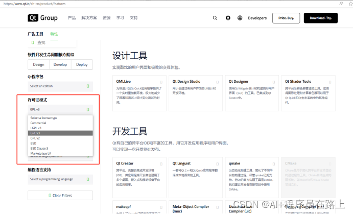This screenshot has width=353, height=214.
Task: Open the 解决方案 menu
Action: [x=89, y=18]
